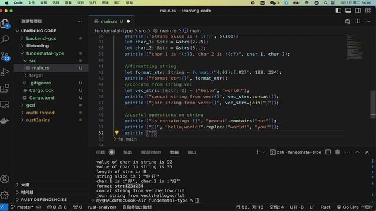Click the remote window indicator in status bar
This screenshot has height=211, width=376.
pos(4,207)
